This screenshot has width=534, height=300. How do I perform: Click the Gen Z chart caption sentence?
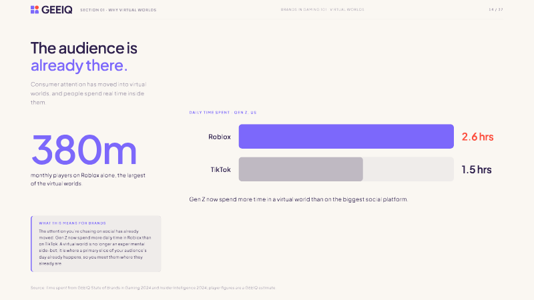[298, 199]
